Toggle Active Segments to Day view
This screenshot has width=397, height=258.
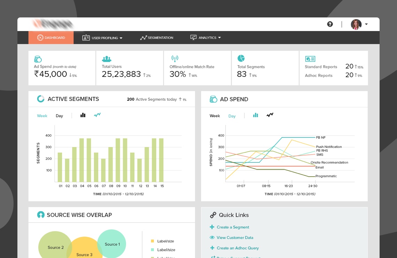(x=59, y=116)
